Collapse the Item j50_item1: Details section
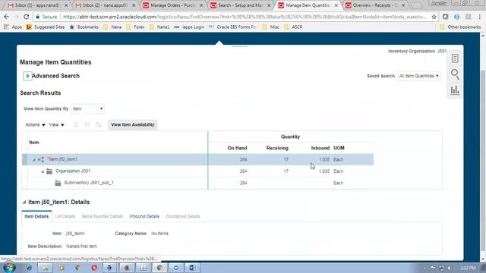 click(x=24, y=202)
